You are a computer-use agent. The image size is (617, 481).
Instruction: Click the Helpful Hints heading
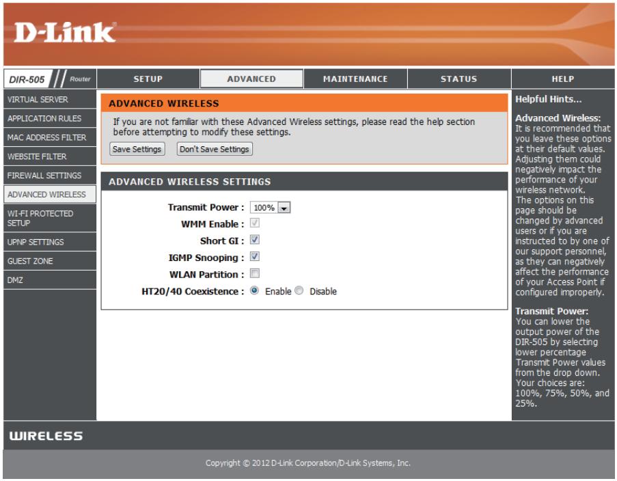(548, 99)
